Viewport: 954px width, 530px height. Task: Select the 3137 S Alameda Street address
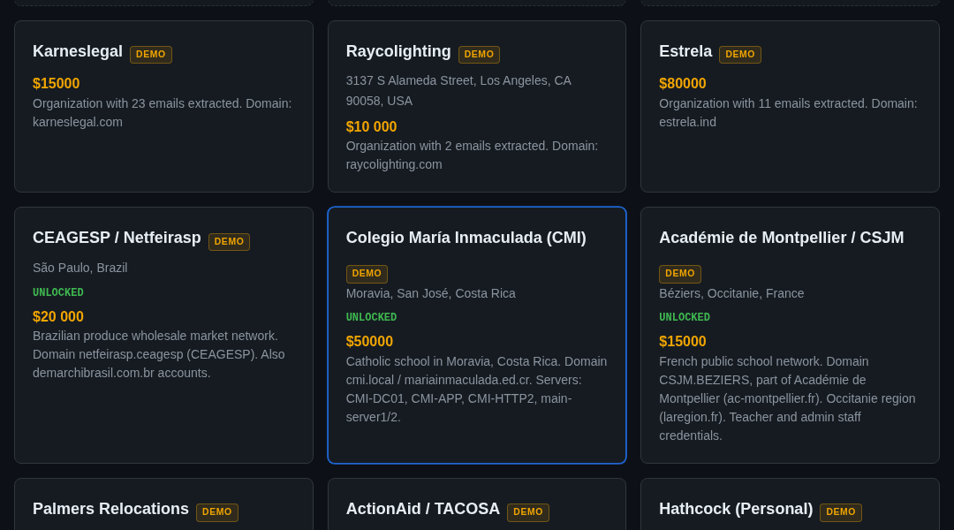(458, 91)
